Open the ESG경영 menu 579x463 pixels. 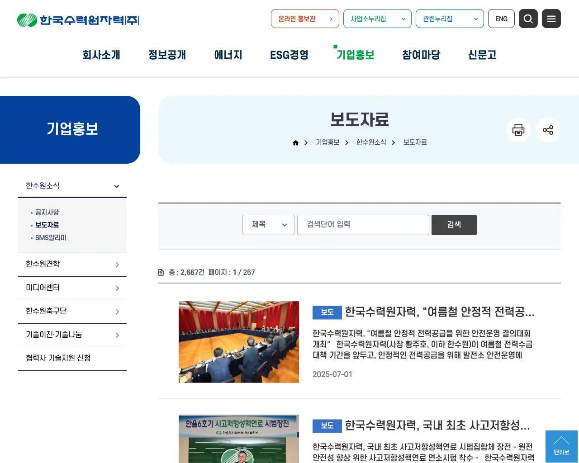[289, 55]
